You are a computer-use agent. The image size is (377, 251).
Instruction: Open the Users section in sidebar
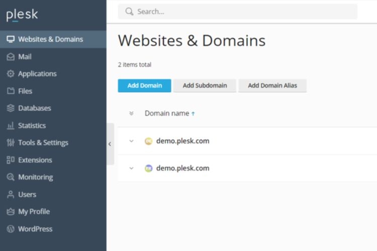(27, 194)
